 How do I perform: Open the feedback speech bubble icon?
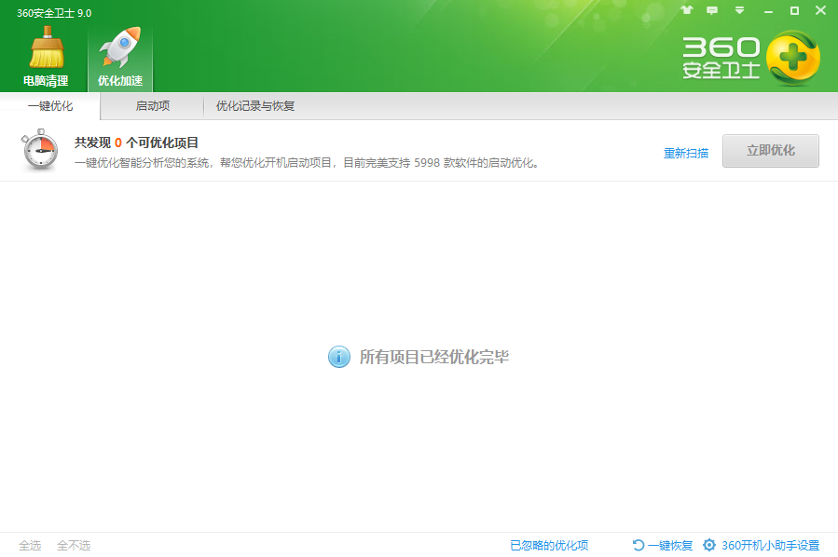[713, 11]
